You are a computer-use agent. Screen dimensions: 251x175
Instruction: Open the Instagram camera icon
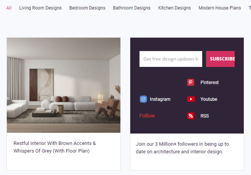[x=143, y=99]
